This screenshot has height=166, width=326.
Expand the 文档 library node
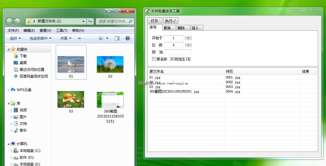coord(11,124)
